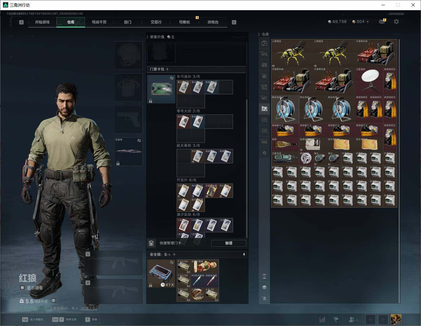Add premium currency via plus sign
Viewport: 421px width, 326px height.
coord(367,22)
